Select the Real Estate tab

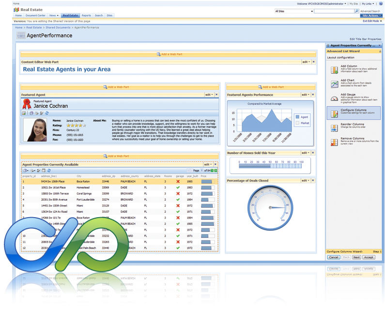tap(70, 15)
